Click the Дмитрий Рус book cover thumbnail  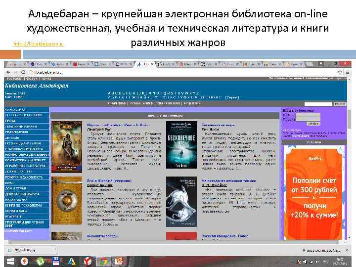(x=67, y=147)
